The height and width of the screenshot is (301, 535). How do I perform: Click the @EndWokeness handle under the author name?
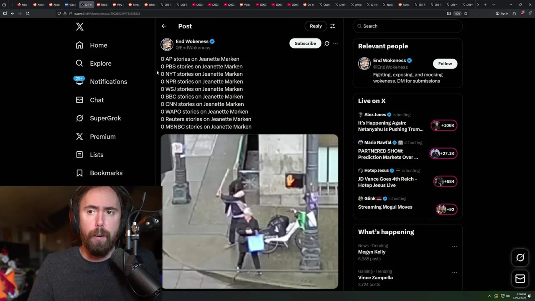(193, 48)
